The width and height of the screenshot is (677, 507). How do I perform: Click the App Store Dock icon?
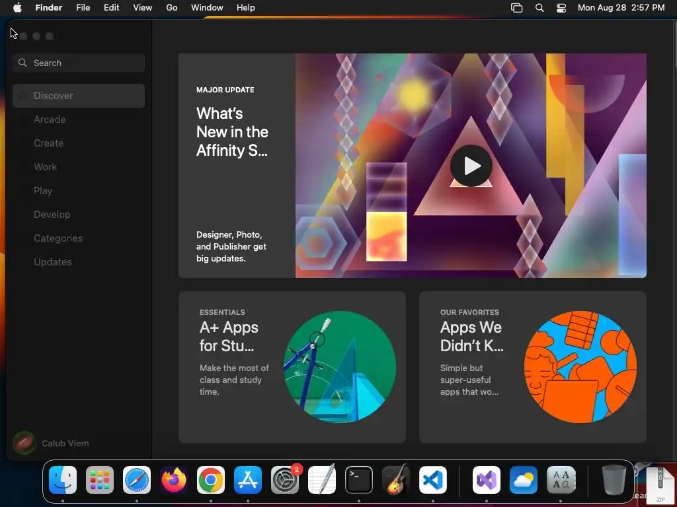(248, 480)
